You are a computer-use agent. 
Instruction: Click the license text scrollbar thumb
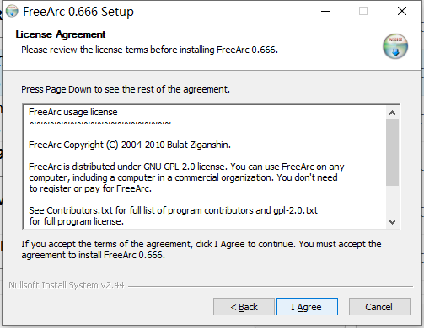point(392,152)
